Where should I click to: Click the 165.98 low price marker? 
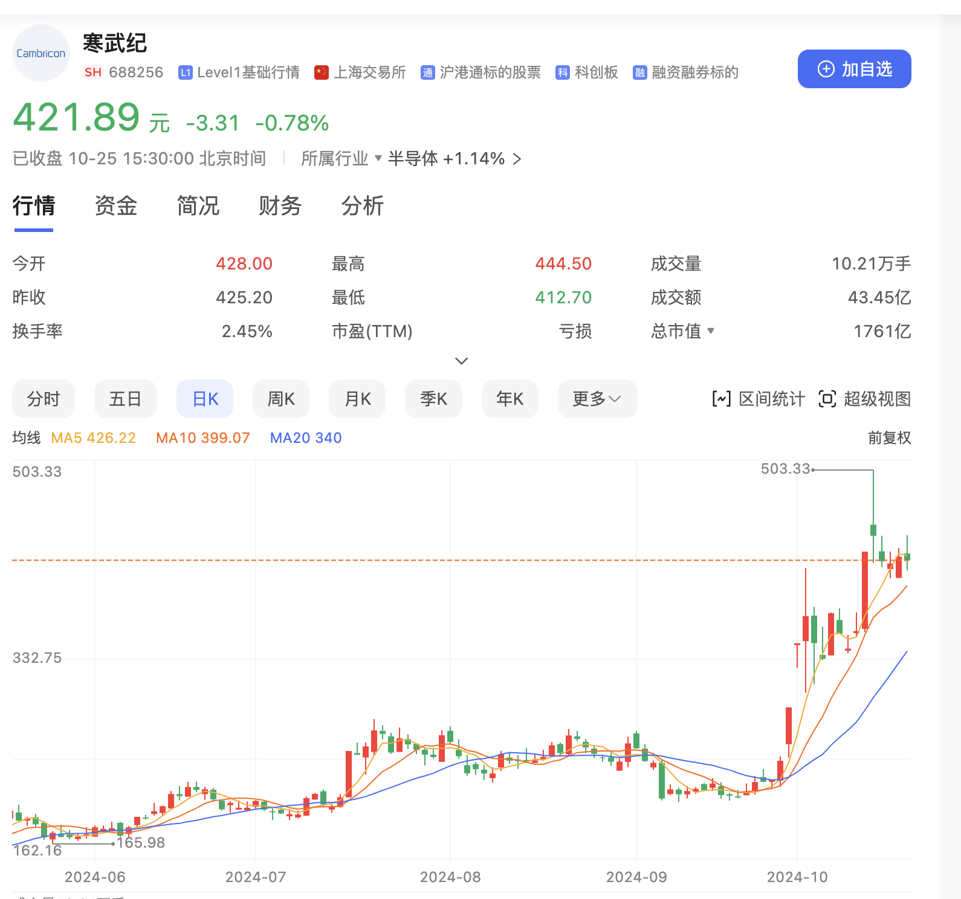tap(141, 843)
